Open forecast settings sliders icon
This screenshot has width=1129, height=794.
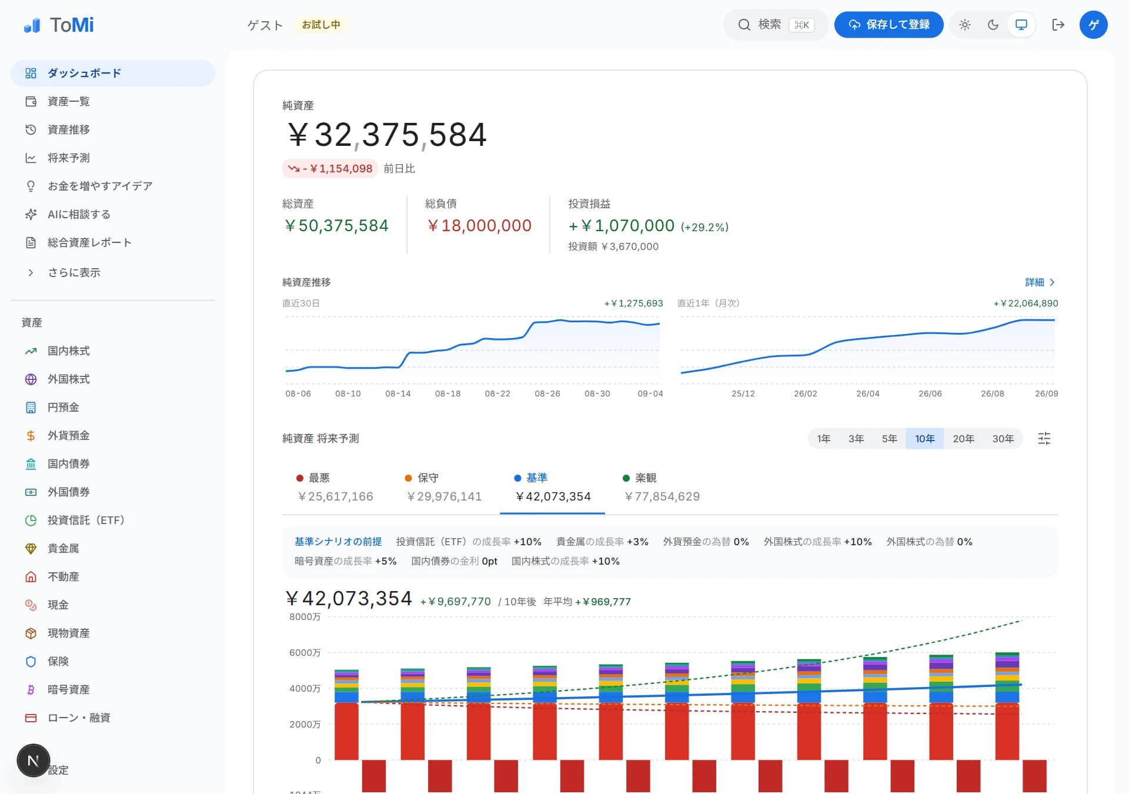[x=1044, y=439]
